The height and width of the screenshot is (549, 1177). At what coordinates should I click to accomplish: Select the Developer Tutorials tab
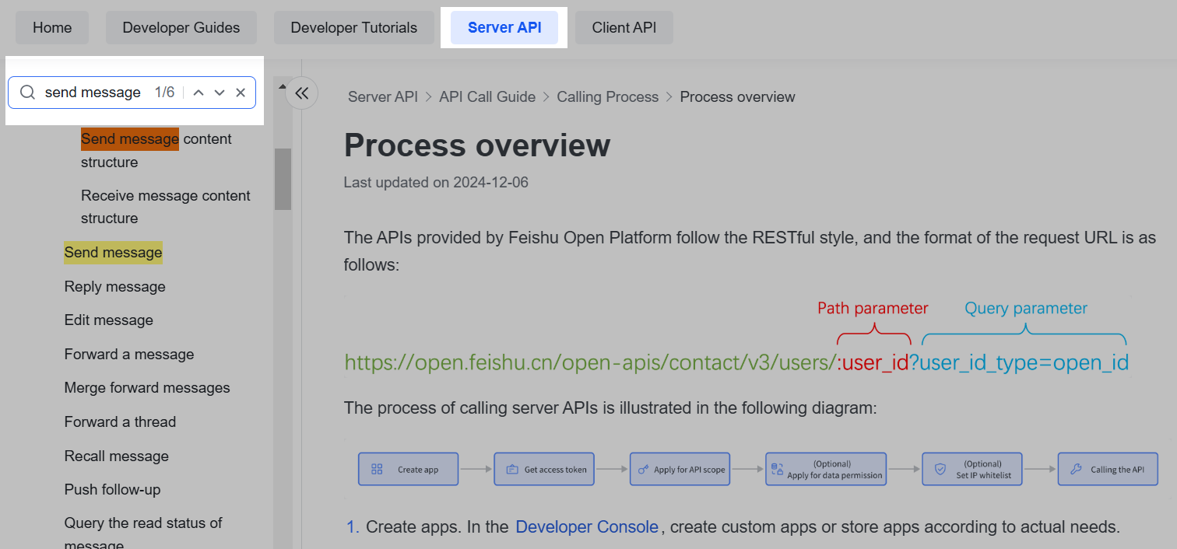click(x=353, y=28)
